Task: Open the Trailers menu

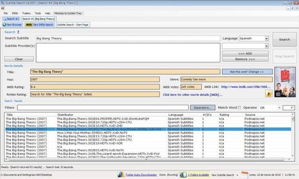Action: coord(26,14)
